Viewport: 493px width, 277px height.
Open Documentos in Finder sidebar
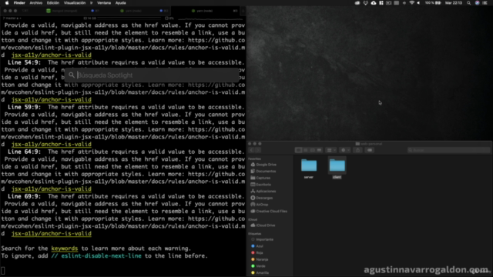coord(263,171)
